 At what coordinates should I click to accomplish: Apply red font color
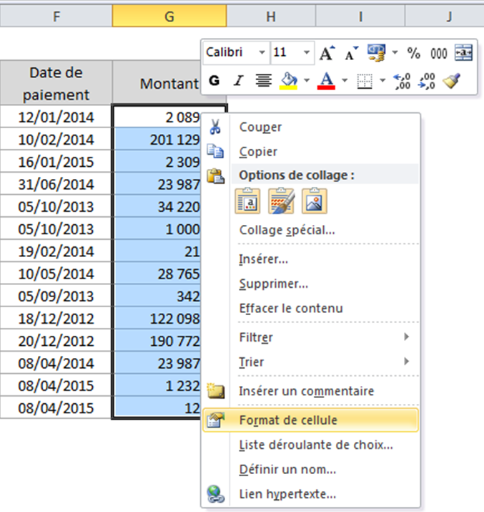(326, 81)
